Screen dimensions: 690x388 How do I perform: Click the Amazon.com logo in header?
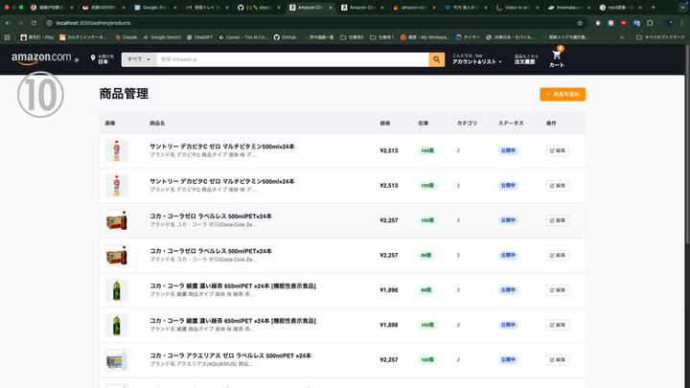click(44, 58)
